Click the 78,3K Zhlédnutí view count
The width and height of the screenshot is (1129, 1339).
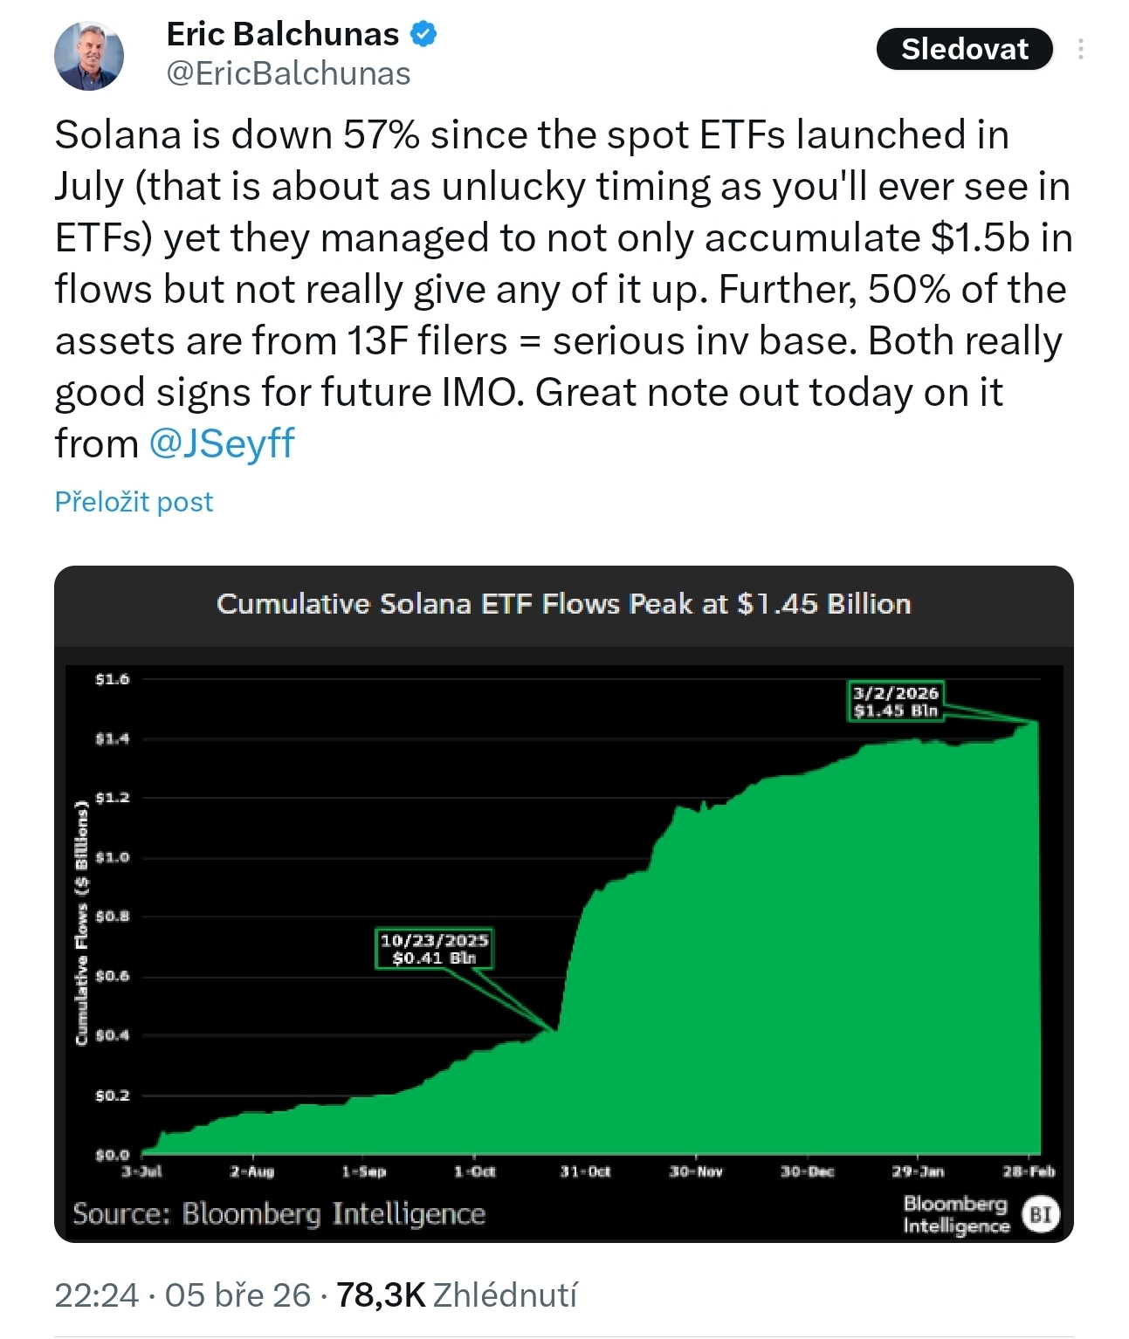456,1295
